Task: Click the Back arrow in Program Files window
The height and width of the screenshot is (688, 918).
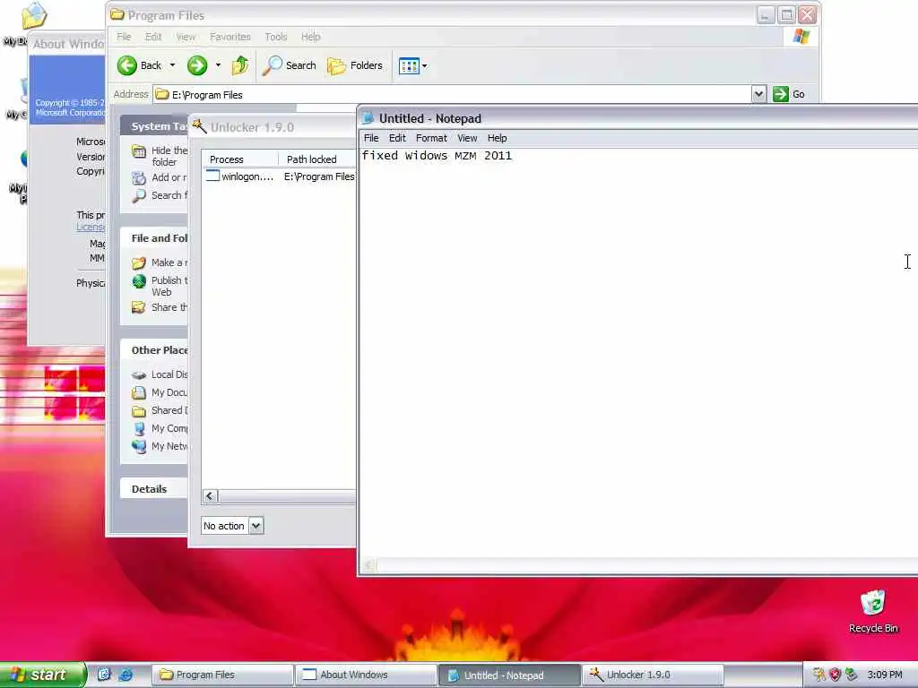Action: 127,65
